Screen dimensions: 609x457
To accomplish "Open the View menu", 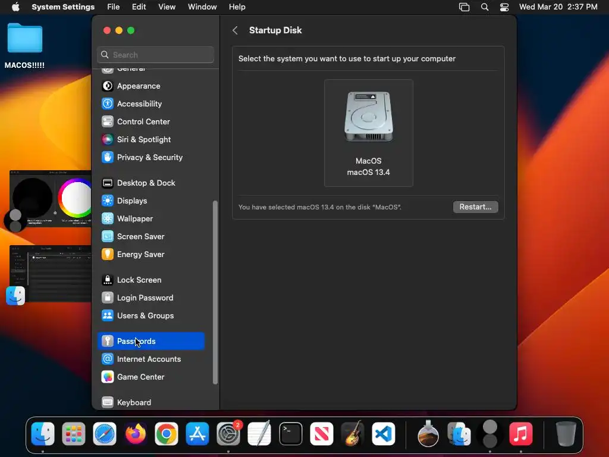I will click(167, 7).
